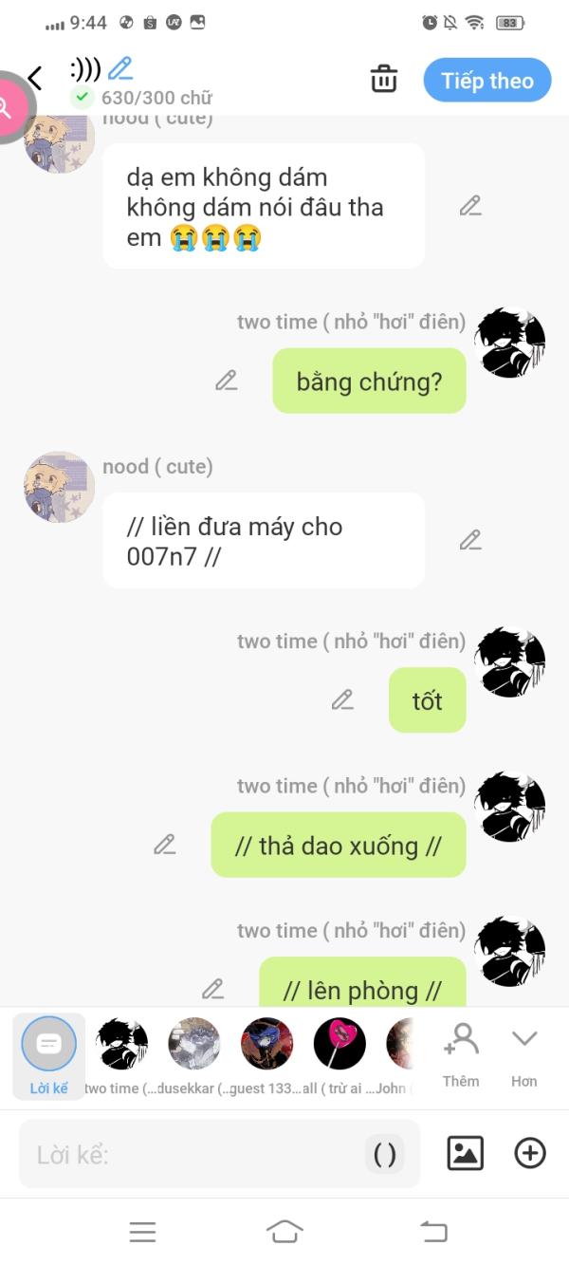Edit the "bằng chứng?" message pencil

click(x=226, y=381)
